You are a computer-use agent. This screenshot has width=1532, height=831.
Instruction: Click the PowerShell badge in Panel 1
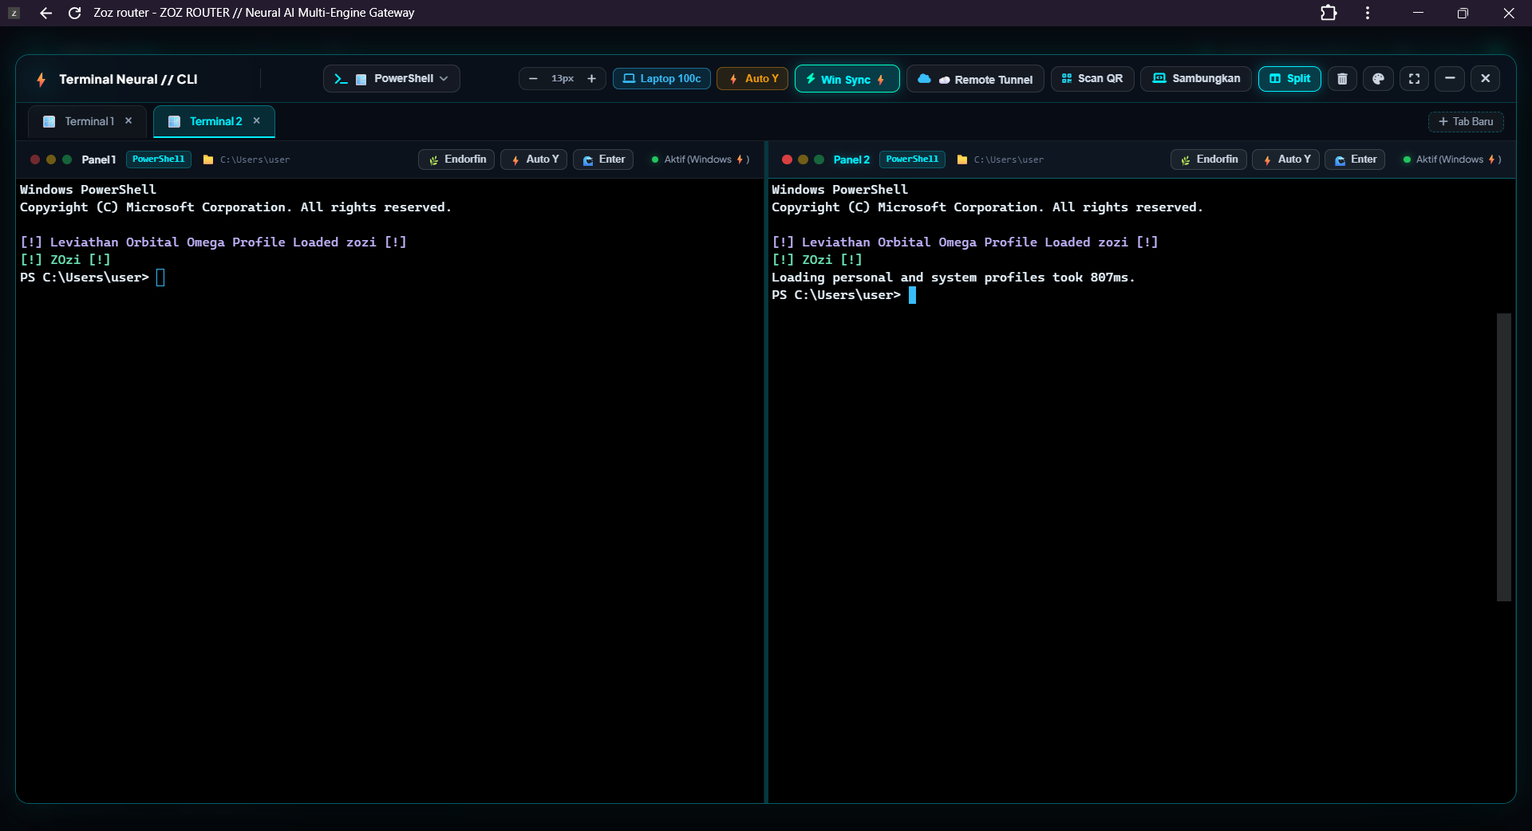point(159,160)
